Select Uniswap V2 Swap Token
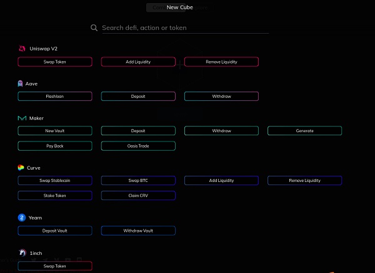This screenshot has width=375, height=273. tap(55, 62)
